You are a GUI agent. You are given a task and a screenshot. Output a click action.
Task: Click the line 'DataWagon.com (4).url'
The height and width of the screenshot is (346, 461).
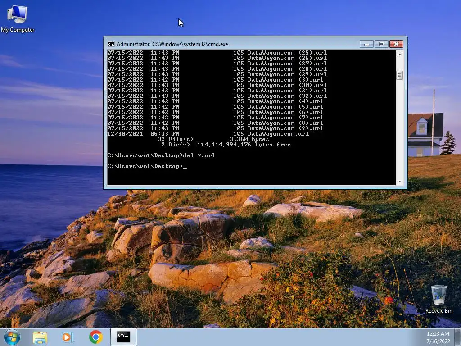pos(215,101)
